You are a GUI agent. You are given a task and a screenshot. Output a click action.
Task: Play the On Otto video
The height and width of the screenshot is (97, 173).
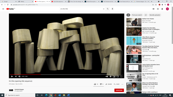click(x=12, y=76)
